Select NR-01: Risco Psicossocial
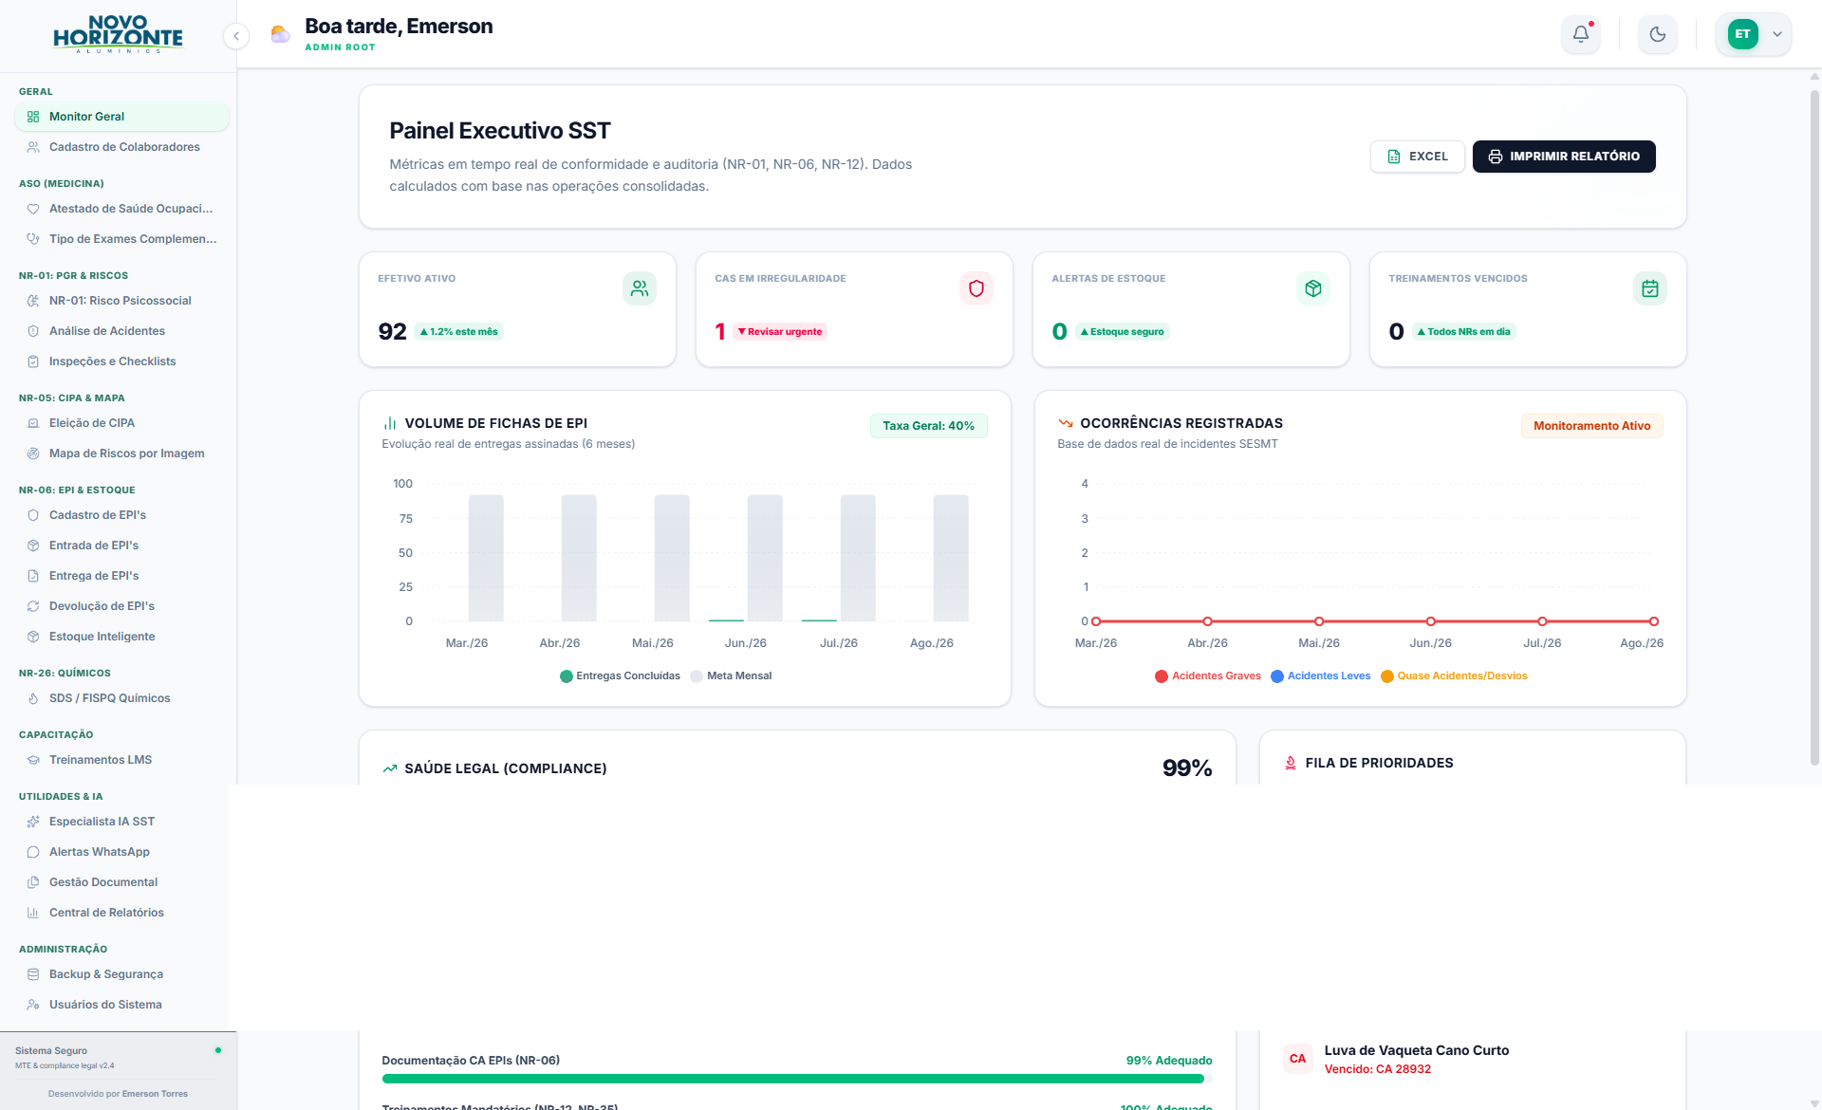1822x1110 pixels. click(x=121, y=301)
